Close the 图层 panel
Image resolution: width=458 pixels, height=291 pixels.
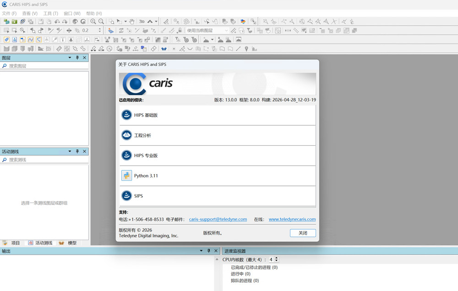[84, 58]
